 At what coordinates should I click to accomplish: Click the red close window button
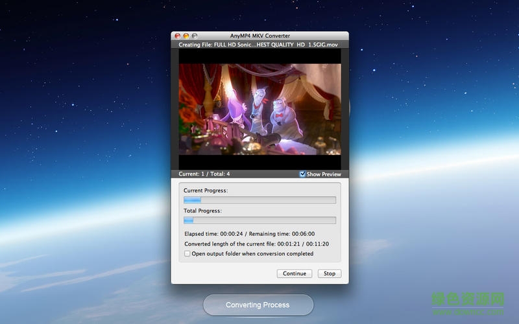pyautogui.click(x=177, y=36)
